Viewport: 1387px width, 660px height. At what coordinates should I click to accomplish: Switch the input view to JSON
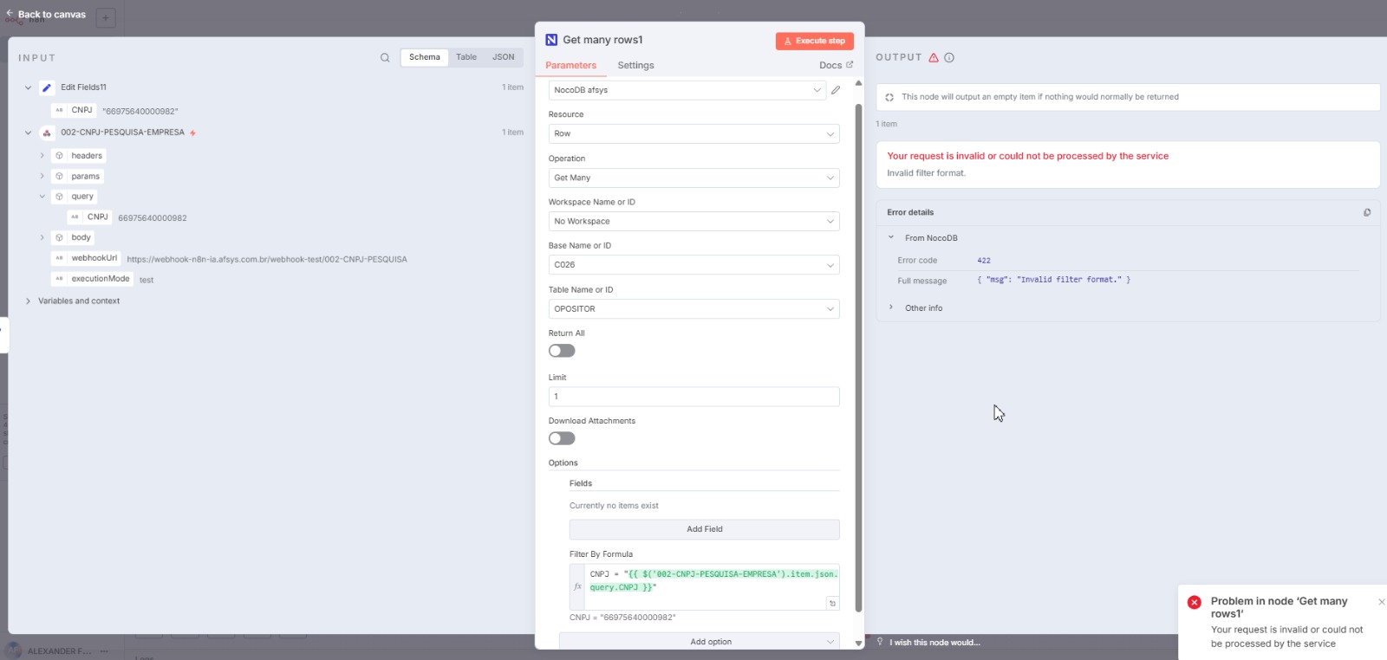click(x=503, y=57)
